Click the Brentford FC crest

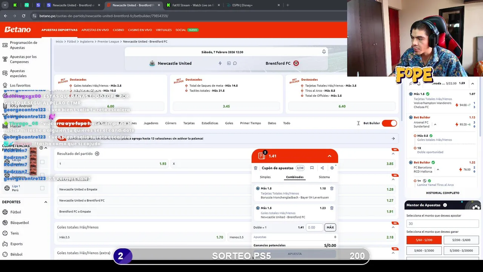coord(296,63)
